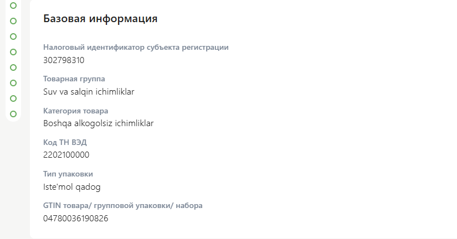This screenshot has height=239, width=457.
Task: Select the Iste'mol qadog packaging value
Action: (71, 186)
